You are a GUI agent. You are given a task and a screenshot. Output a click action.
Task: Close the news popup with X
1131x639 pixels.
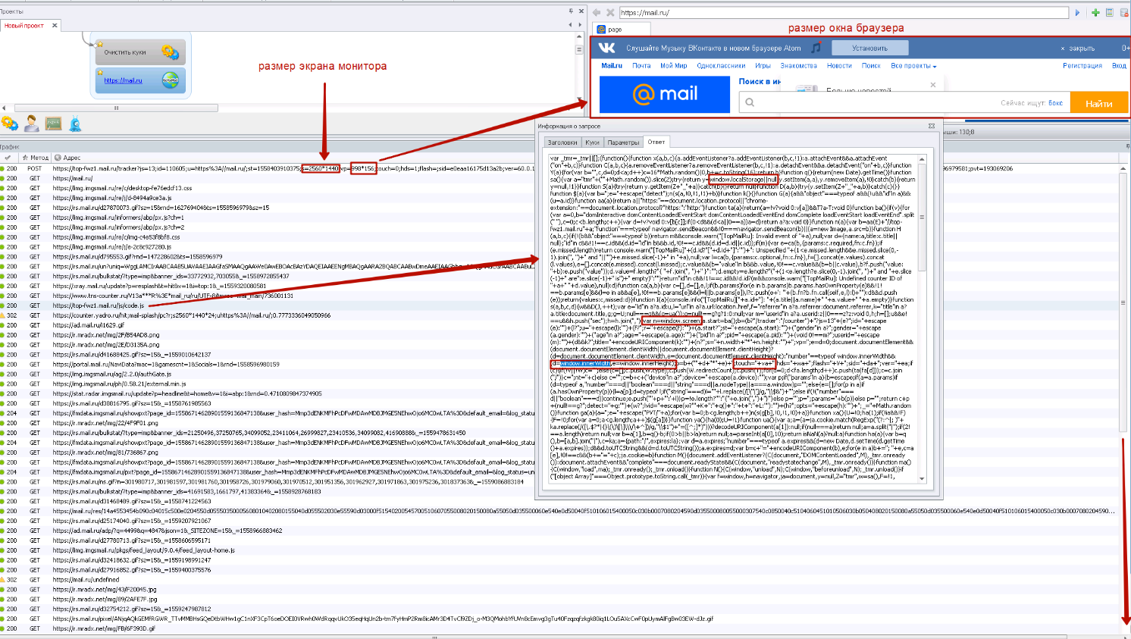[933, 85]
